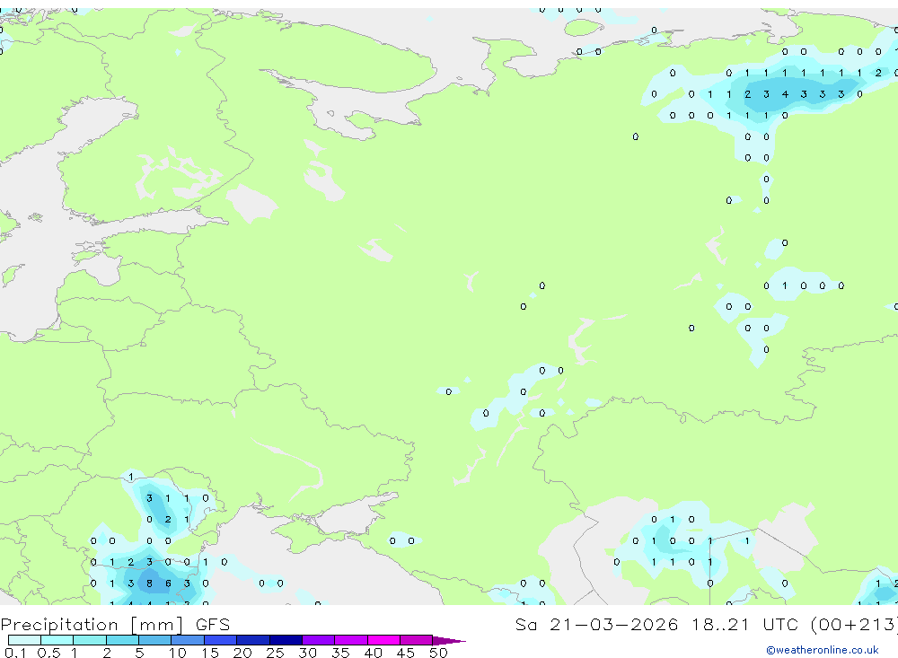
Task: Click the 40–45 mm magenta legend box
Action: click(x=383, y=640)
